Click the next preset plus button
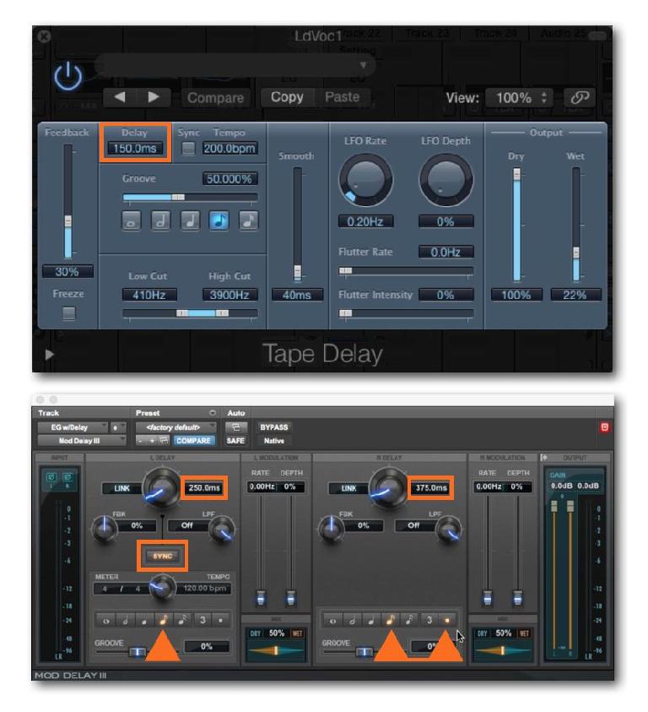The height and width of the screenshot is (712, 648). point(152,440)
